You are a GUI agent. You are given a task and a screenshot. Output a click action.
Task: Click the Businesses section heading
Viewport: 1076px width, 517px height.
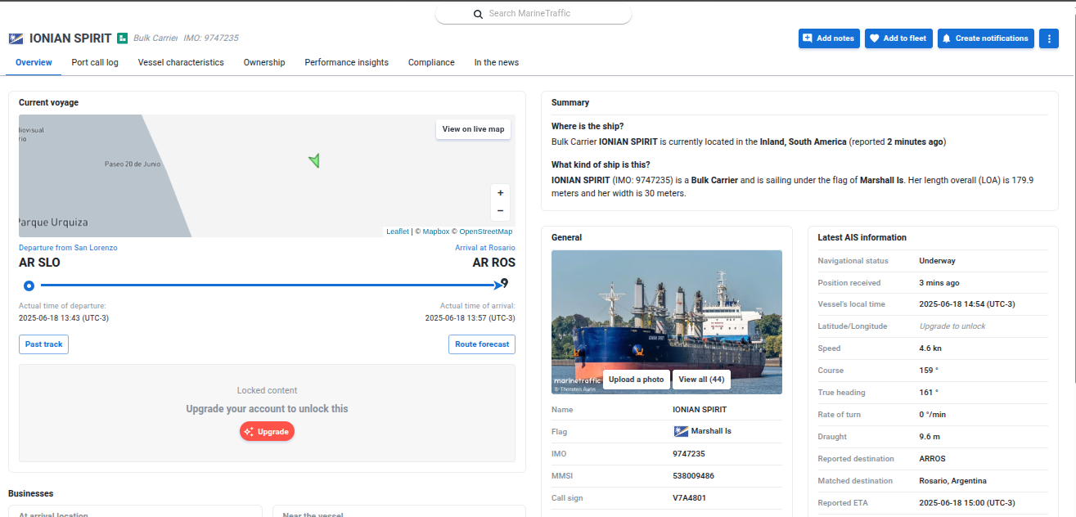[30, 493]
